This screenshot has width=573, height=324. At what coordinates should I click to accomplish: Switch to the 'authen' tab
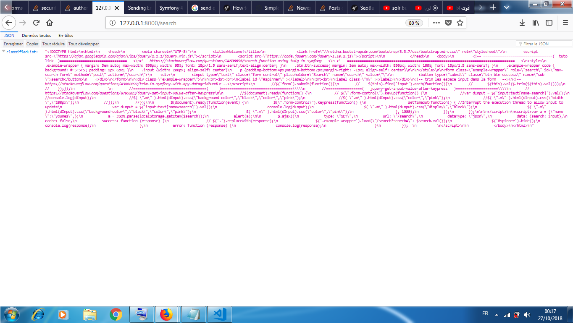(76, 8)
